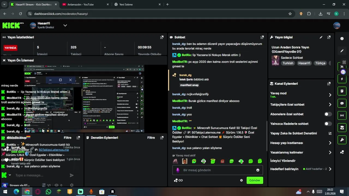This screenshot has width=349, height=196.
Task: Click the Turkish tag chip
Action: 288,63
